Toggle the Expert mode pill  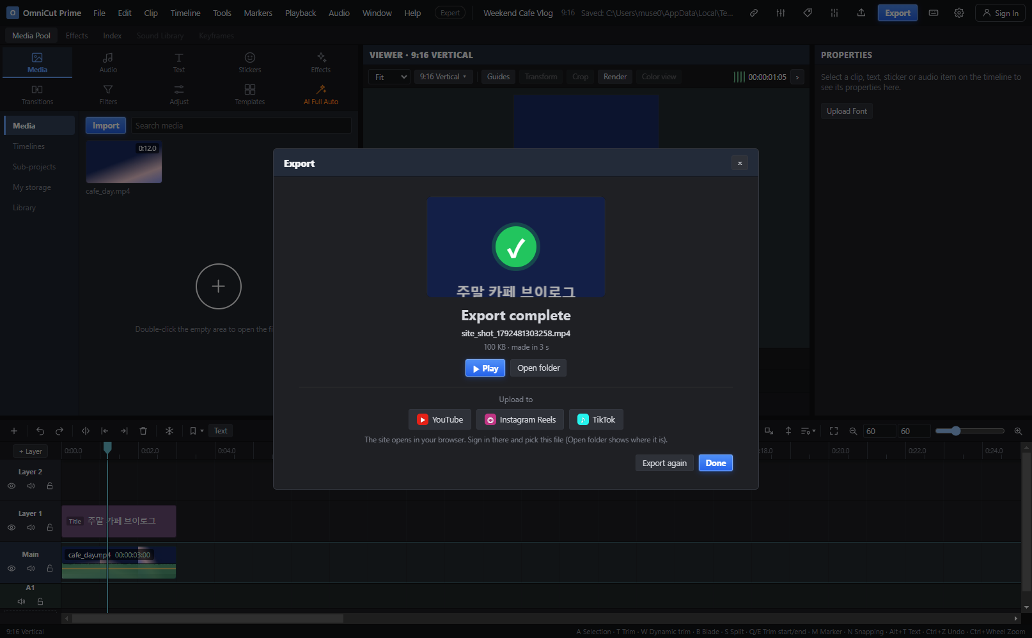tap(450, 13)
